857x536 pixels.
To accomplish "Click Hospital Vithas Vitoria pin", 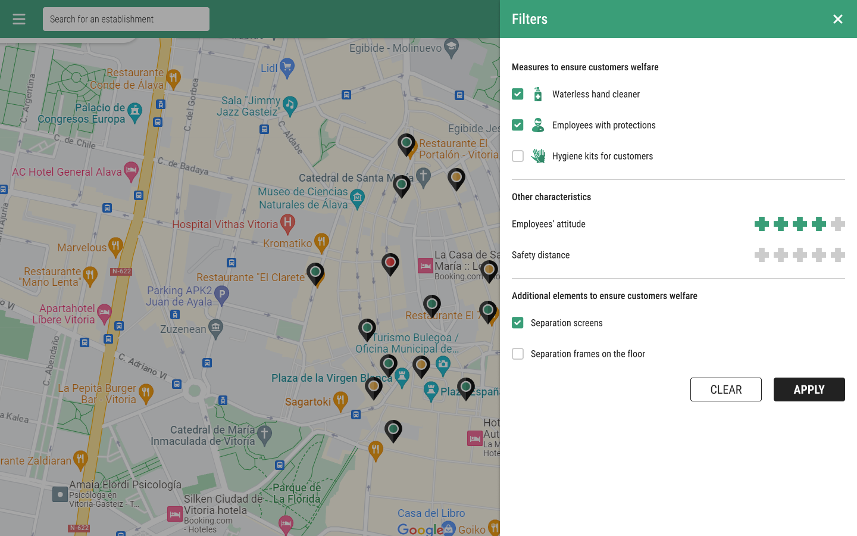I will click(287, 224).
